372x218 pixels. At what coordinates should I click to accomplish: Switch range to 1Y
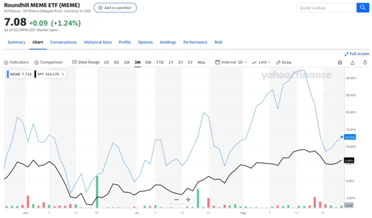(171, 62)
